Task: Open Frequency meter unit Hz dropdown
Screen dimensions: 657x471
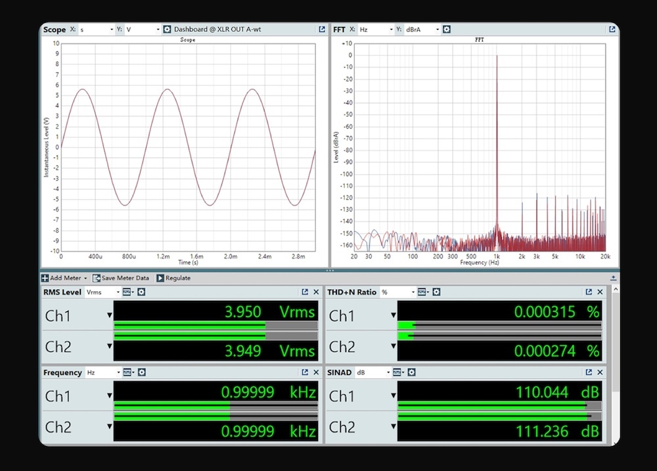Action: coord(103,372)
